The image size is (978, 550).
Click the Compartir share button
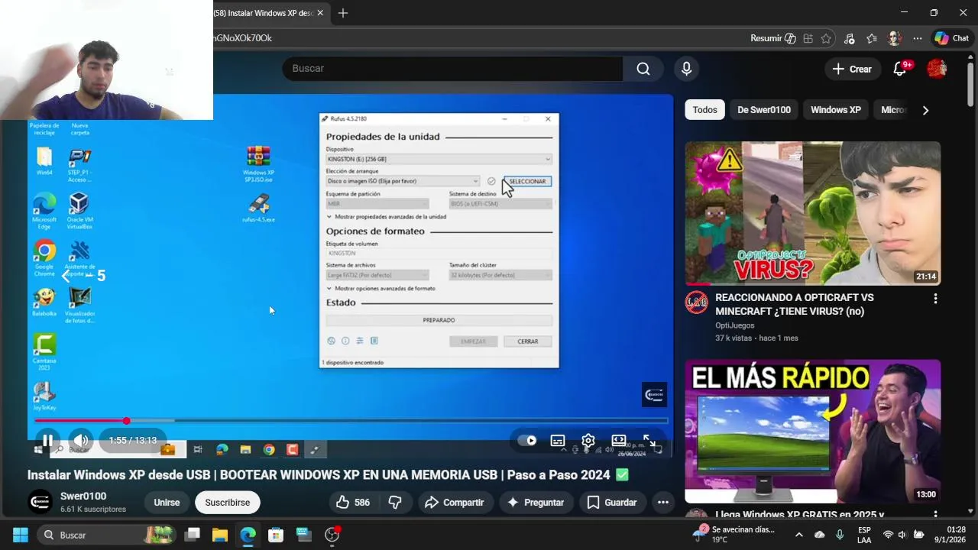455,502
